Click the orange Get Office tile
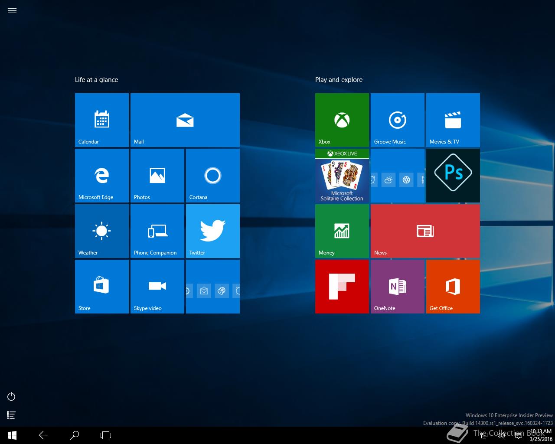Screen dimensions: 555x444 click(453, 287)
